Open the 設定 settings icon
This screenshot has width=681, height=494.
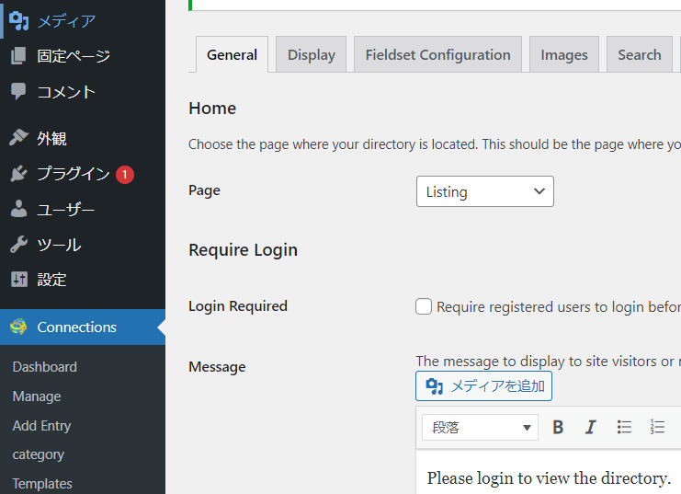18,280
